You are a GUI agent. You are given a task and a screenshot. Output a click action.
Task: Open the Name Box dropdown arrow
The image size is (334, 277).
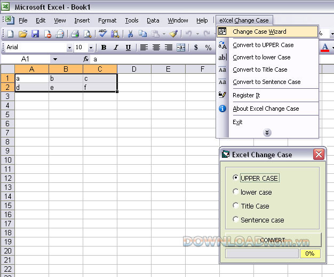(55, 59)
